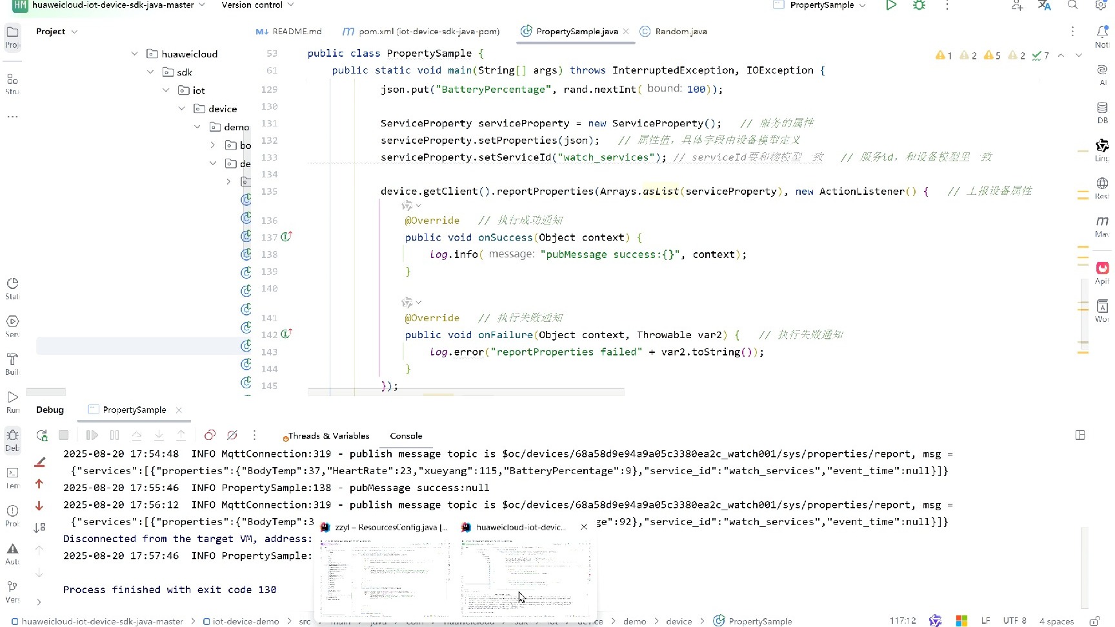Jump to previous console stack trace red up arrow

(39, 484)
